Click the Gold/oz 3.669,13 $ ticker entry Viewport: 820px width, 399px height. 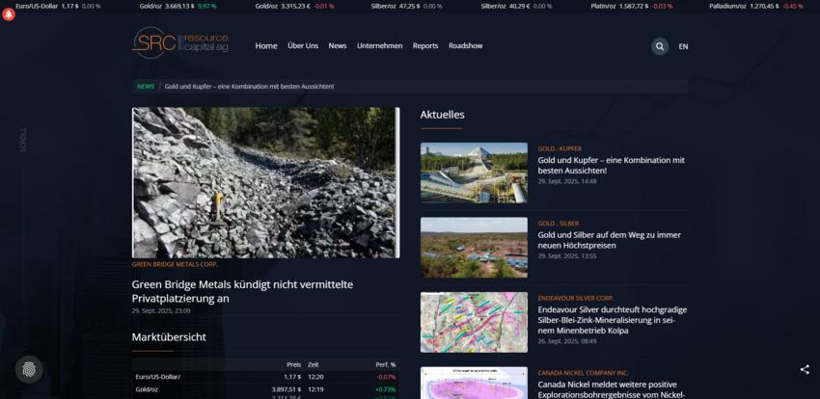(x=178, y=7)
